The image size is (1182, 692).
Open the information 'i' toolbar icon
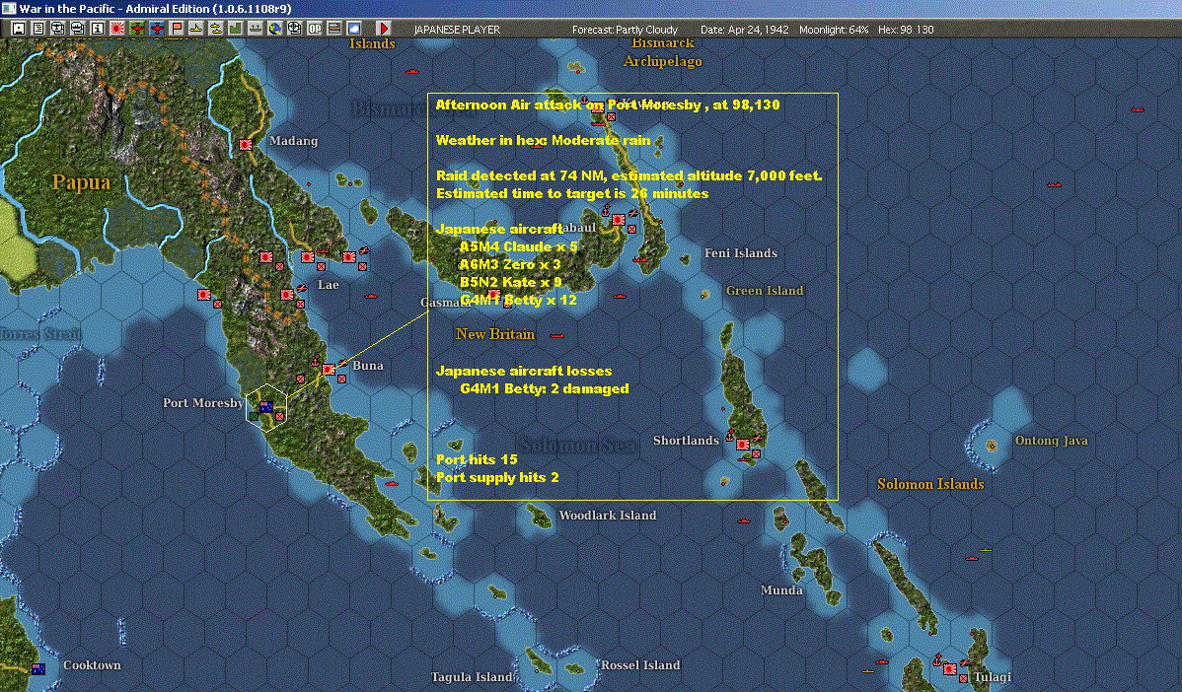[x=98, y=29]
